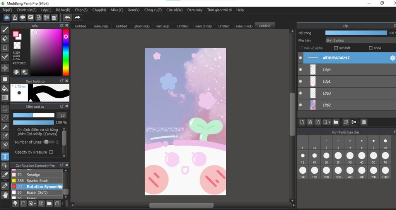Select the Bucket fill tool
This screenshot has width=396, height=210.
click(x=5, y=88)
